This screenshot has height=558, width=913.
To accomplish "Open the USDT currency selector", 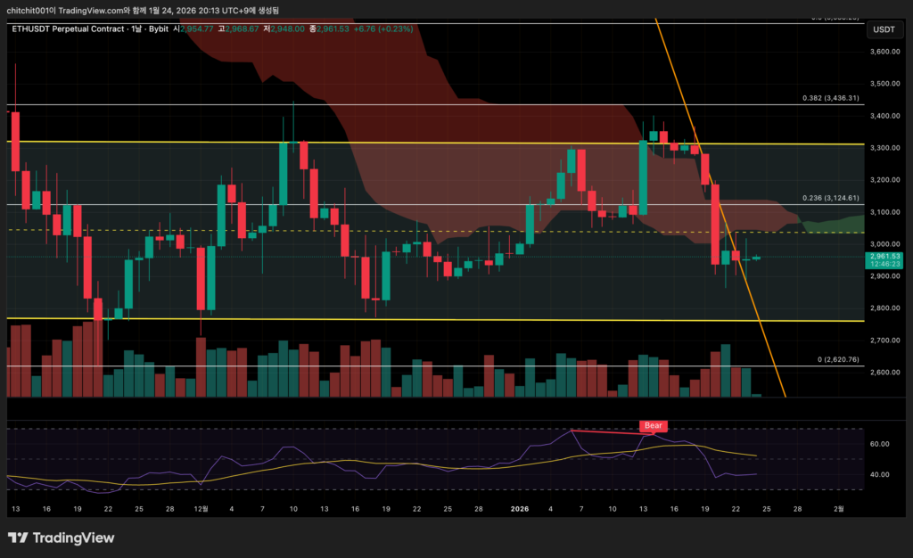I will point(883,29).
